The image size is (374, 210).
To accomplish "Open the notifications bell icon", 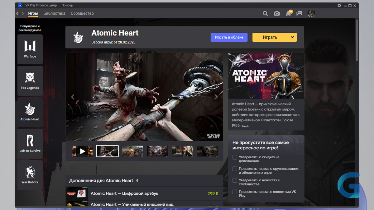I will coord(289,13).
